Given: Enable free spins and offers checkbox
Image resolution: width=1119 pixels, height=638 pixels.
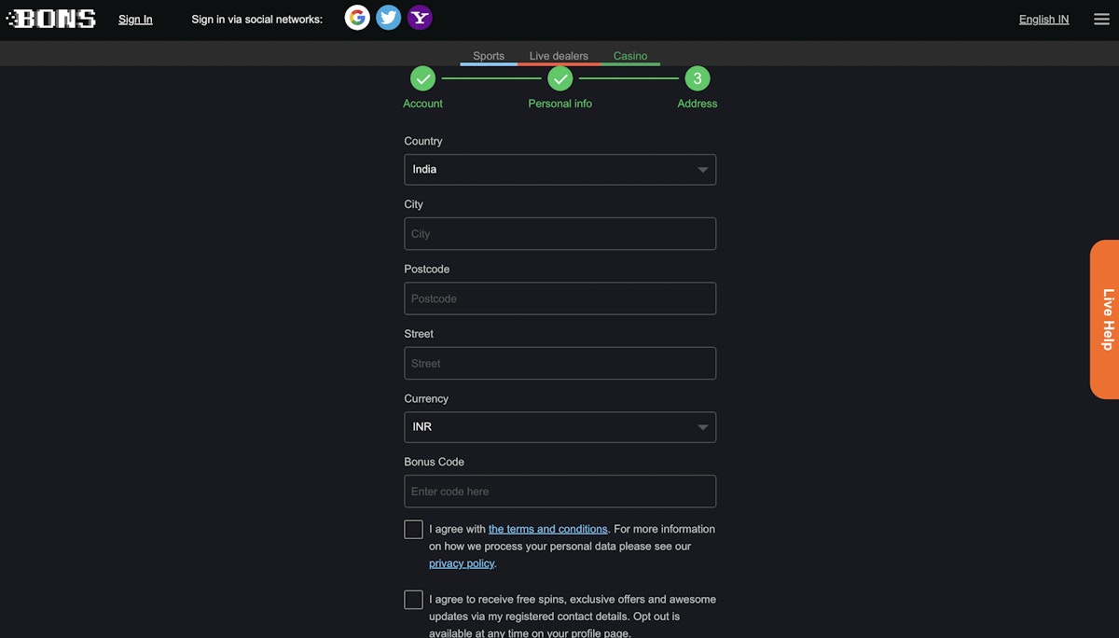Looking at the screenshot, I should 413,600.
